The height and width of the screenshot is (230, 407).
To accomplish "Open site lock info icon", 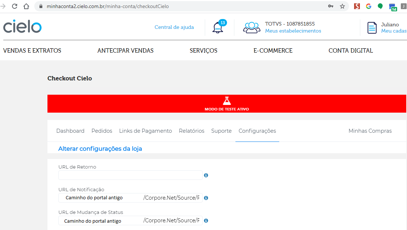I will pyautogui.click(x=41, y=6).
